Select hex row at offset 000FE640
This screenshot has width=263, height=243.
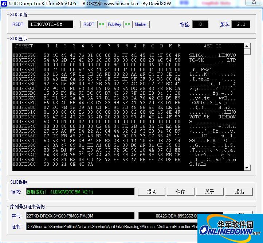(124, 126)
